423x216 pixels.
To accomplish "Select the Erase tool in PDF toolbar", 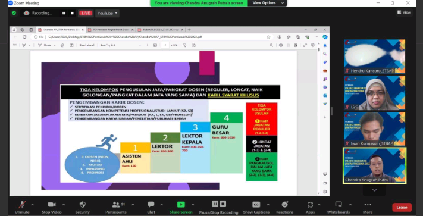I will 62,45.
